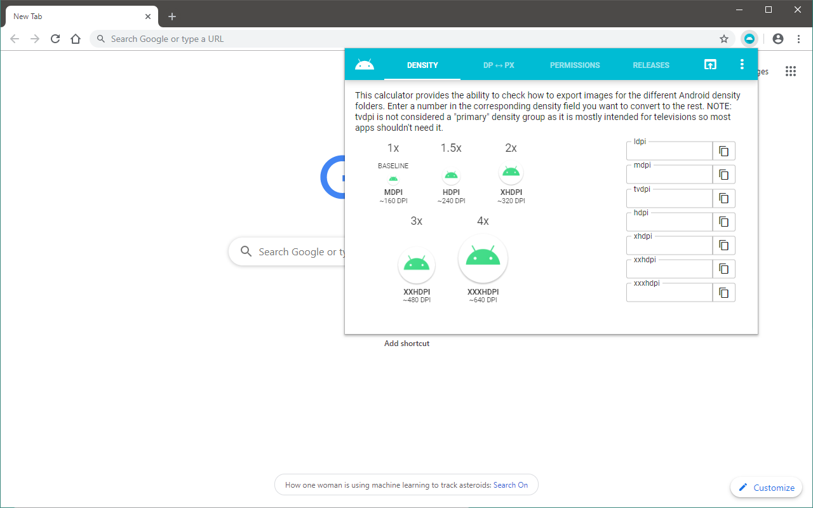Click the asteroid tracking promo text
The width and height of the screenshot is (813, 508).
click(388, 485)
